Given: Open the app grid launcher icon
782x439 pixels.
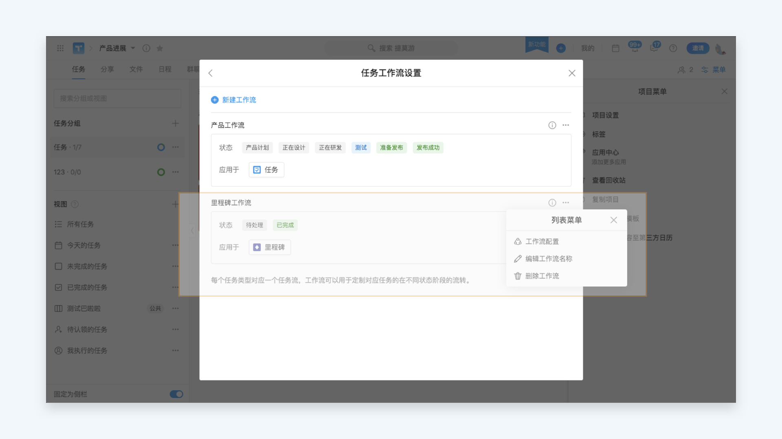Looking at the screenshot, I should point(60,48).
